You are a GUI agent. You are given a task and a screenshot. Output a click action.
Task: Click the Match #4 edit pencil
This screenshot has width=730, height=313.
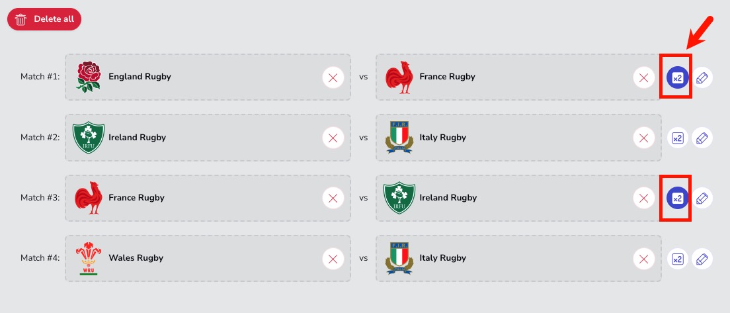coord(702,259)
